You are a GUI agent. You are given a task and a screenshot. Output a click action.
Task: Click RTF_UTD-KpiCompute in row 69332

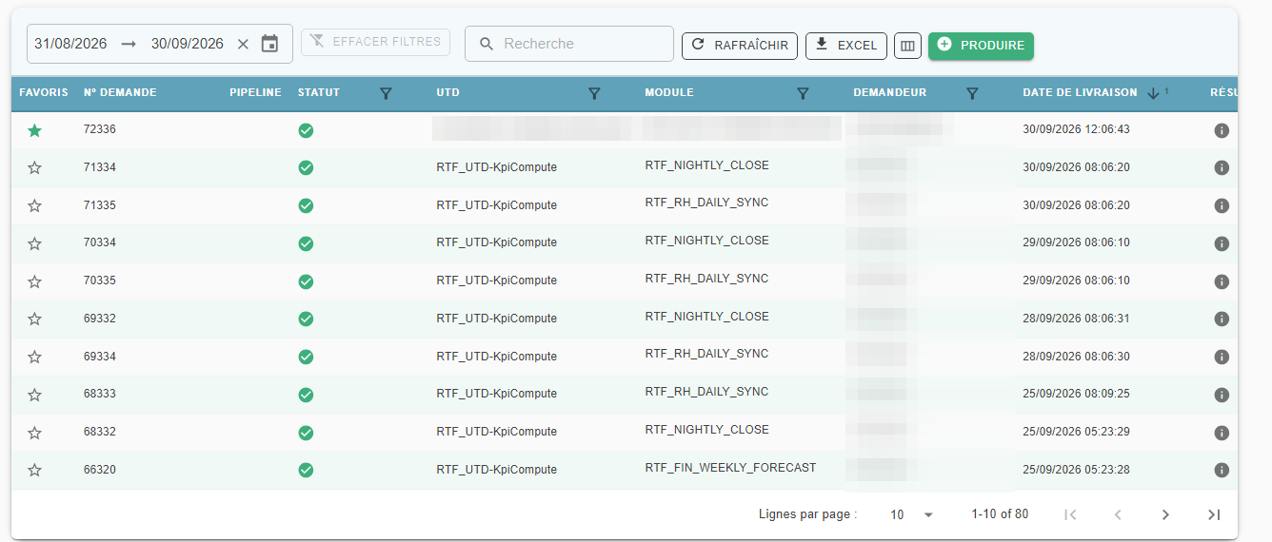coord(496,319)
